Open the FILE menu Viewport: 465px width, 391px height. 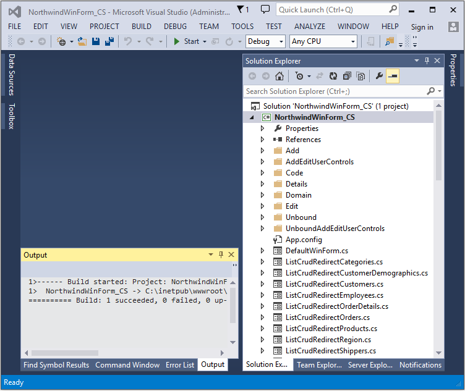15,27
